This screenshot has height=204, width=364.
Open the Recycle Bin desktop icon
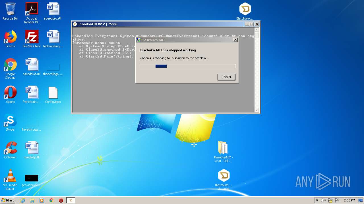pos(10,11)
